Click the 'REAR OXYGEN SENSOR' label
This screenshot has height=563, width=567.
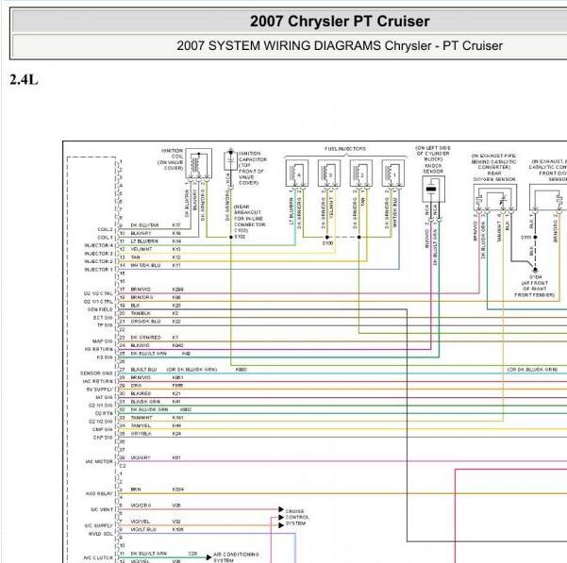coord(494,176)
